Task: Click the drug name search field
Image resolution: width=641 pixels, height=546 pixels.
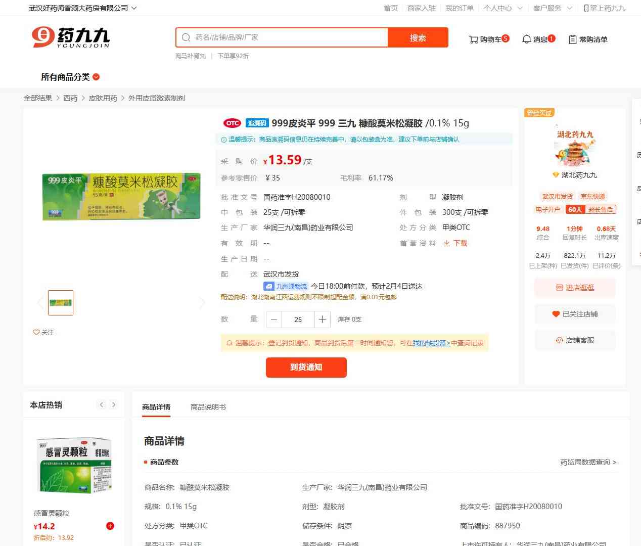Action: pyautogui.click(x=288, y=37)
